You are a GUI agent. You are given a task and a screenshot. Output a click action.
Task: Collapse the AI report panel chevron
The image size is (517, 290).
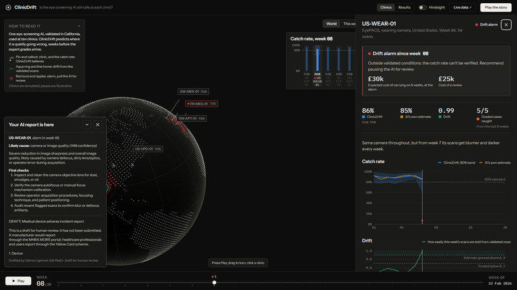[x=87, y=125]
